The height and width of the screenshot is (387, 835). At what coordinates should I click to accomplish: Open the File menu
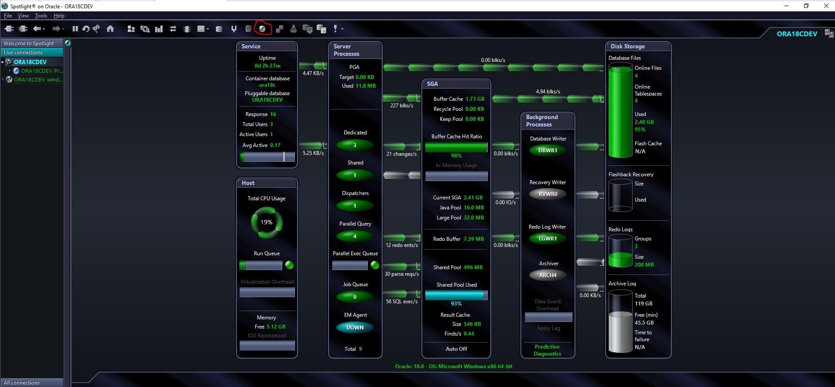(x=7, y=16)
